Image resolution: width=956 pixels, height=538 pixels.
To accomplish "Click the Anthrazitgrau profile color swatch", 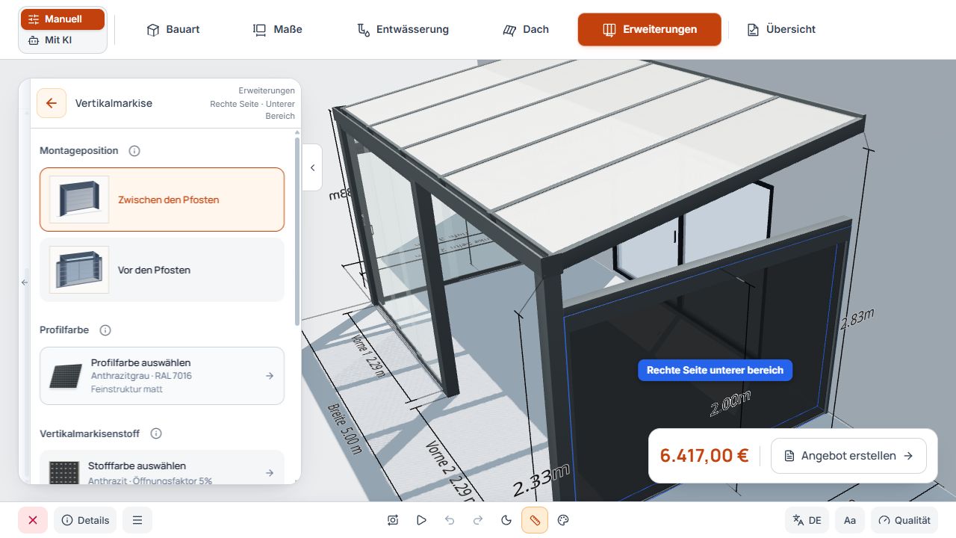I will point(66,376).
